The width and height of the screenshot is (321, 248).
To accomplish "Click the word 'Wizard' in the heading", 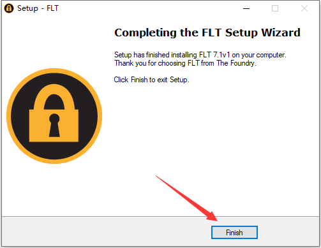I will pos(281,33).
